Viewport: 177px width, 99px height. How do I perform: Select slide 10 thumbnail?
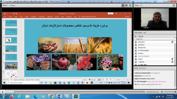(x=11, y=74)
